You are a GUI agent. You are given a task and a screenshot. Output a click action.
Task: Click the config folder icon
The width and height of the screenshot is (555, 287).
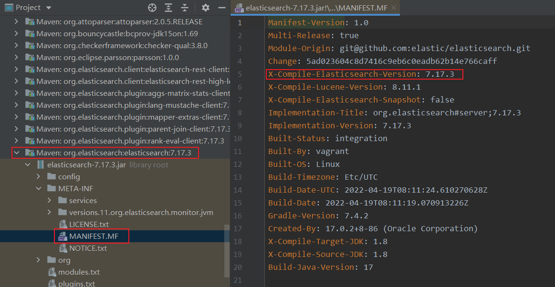52,177
